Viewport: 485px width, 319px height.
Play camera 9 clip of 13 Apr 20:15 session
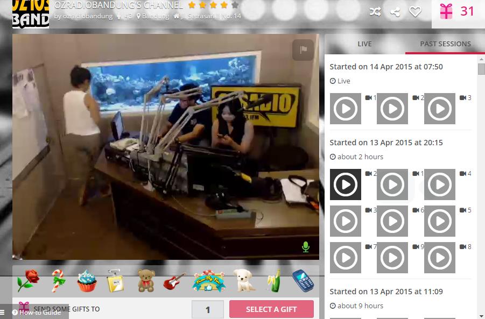click(392, 258)
